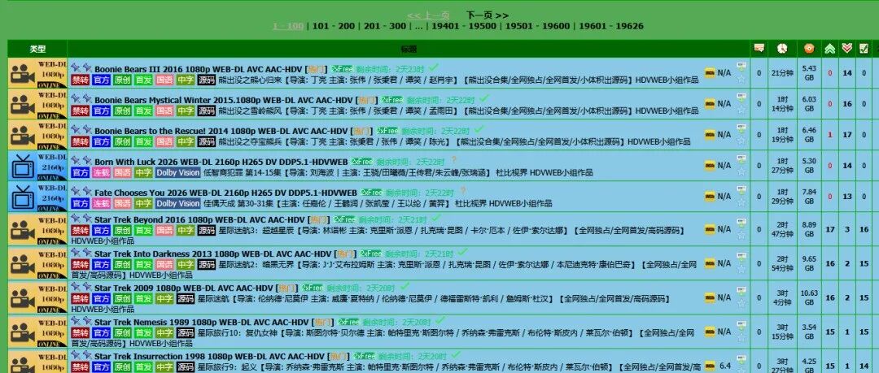Bookmark Born With Luck with star icon

741,171
